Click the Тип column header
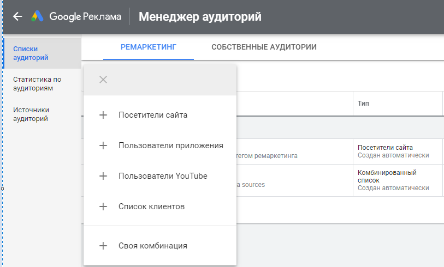Image resolution: width=444 pixels, height=267 pixels. pos(363,104)
